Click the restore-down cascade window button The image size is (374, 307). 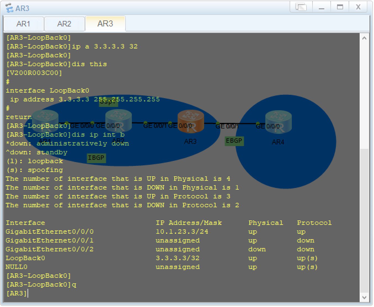pos(301,7)
